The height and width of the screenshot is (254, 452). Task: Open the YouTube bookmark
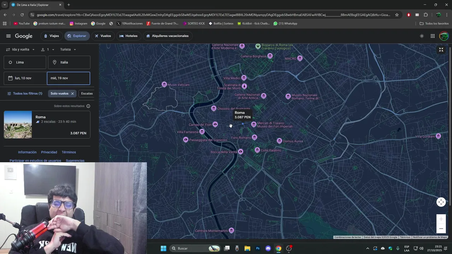click(22, 24)
